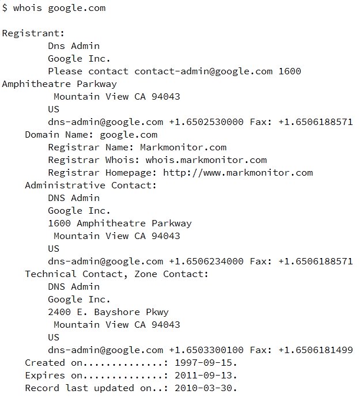Click the first 'Dns Admin' registrant name

pyautogui.click(x=74, y=46)
